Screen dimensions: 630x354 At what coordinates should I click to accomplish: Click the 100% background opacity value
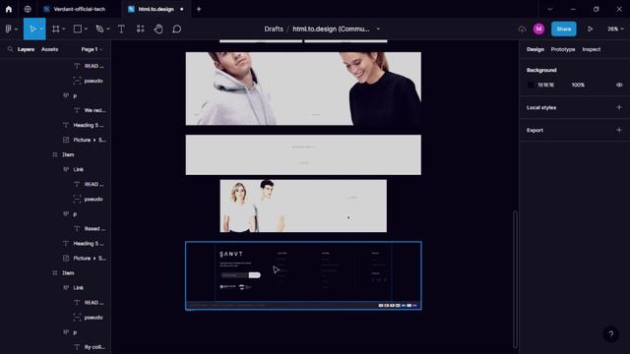(578, 85)
